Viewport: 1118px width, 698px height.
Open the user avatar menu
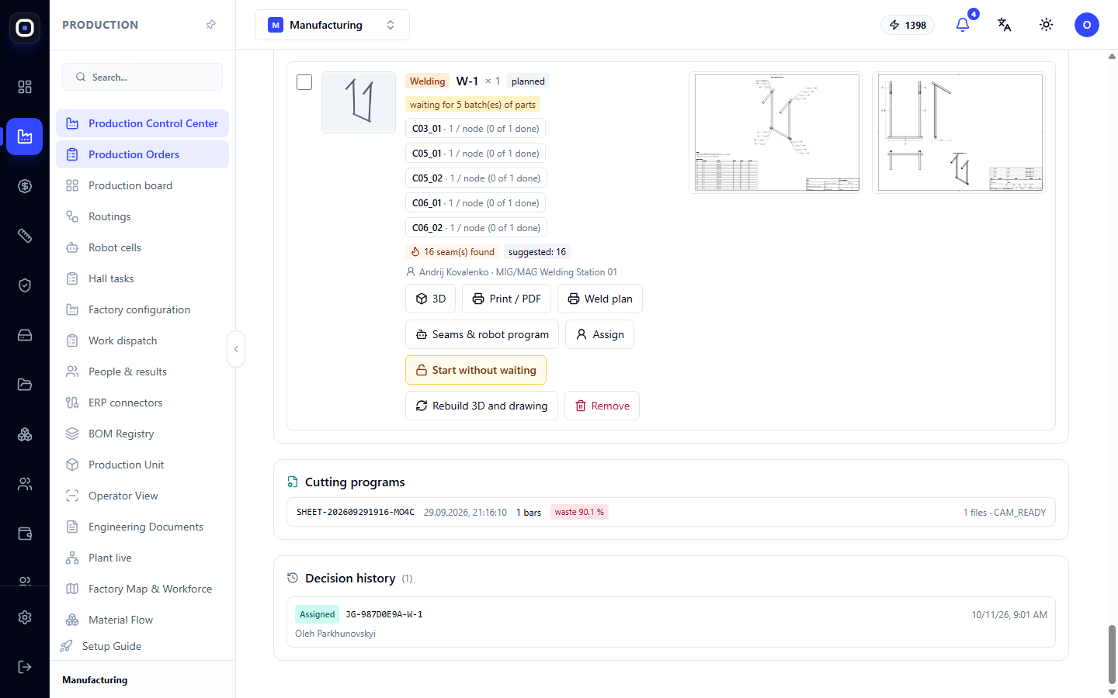tap(1087, 25)
